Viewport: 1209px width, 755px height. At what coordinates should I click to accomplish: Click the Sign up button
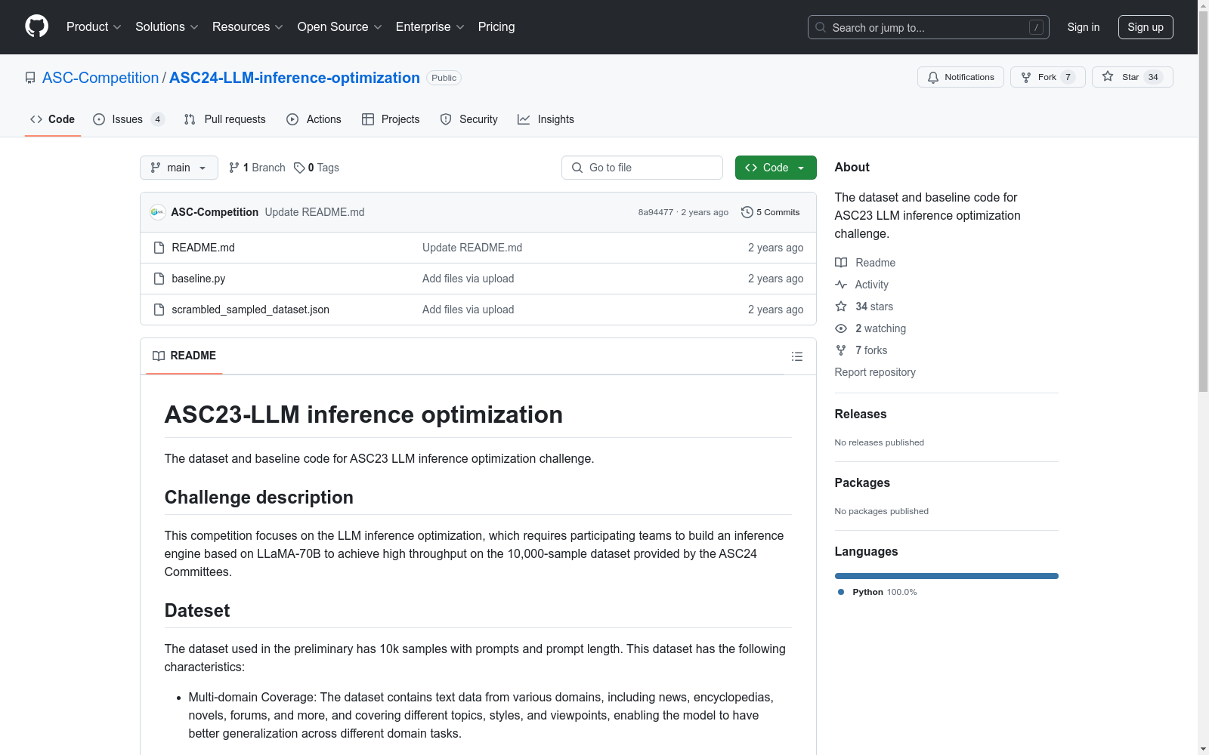(1146, 27)
